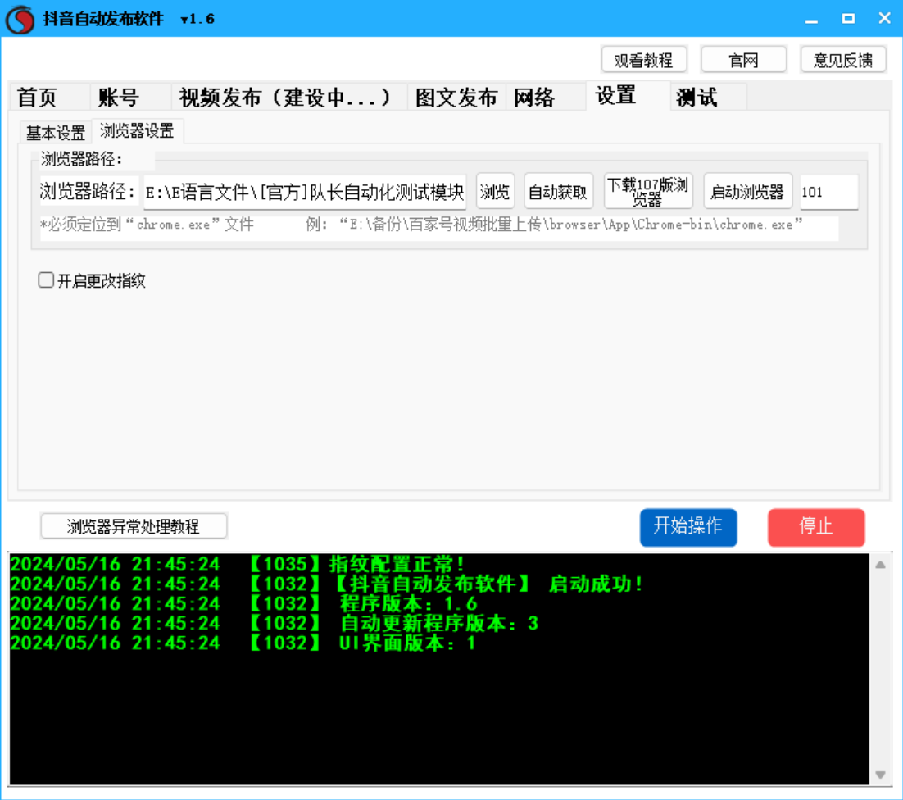Enable the 开启更改指纹 checkbox

(46, 280)
